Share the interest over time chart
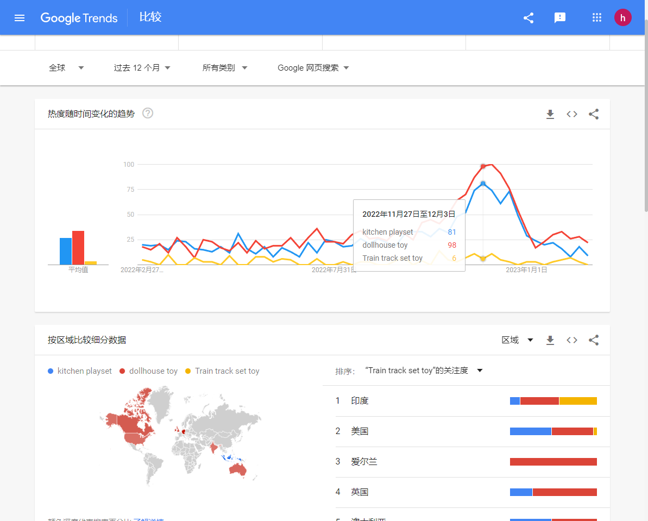648x521 pixels. [594, 114]
